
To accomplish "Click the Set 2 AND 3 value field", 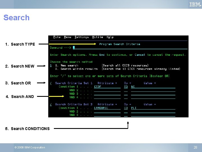I will click(153, 115).
